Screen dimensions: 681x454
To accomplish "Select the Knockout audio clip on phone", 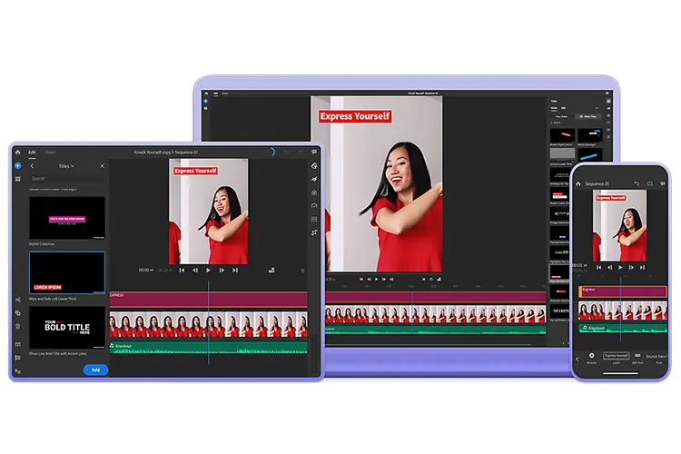I will [x=622, y=328].
